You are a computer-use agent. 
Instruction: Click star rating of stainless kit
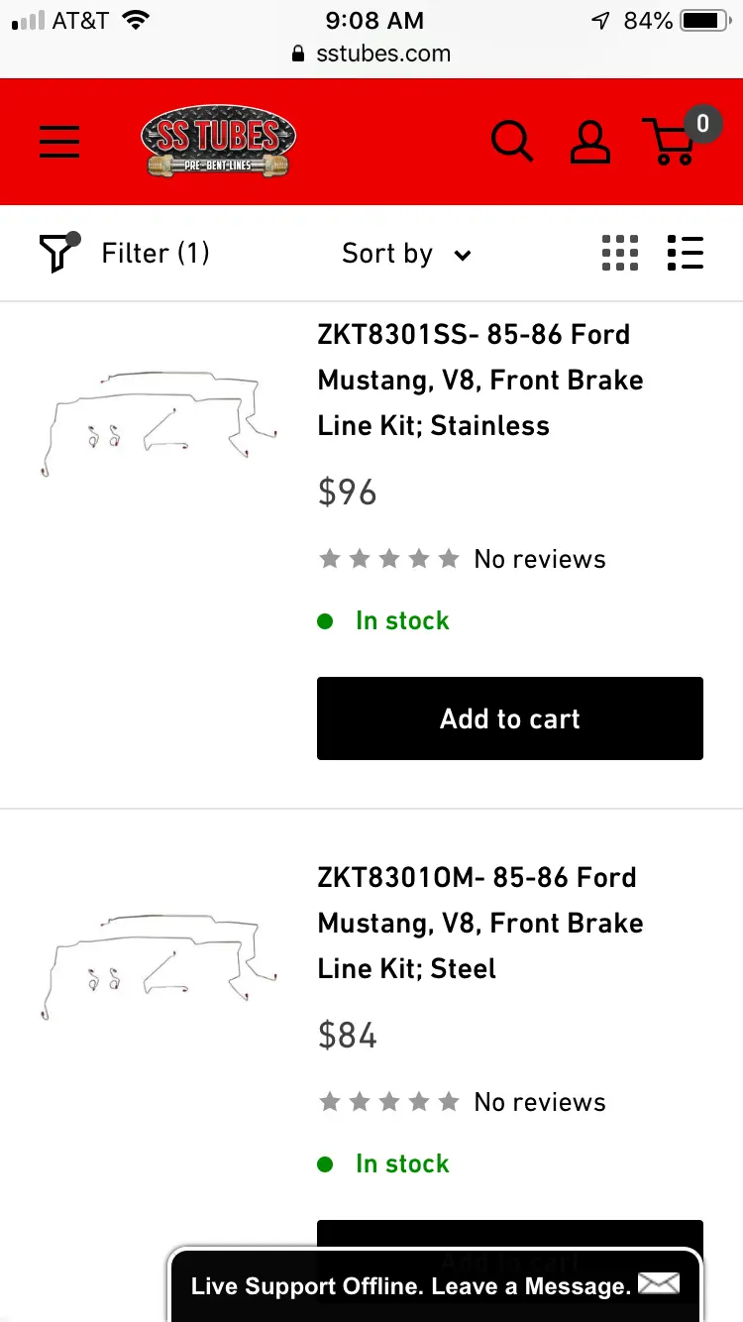click(x=389, y=559)
